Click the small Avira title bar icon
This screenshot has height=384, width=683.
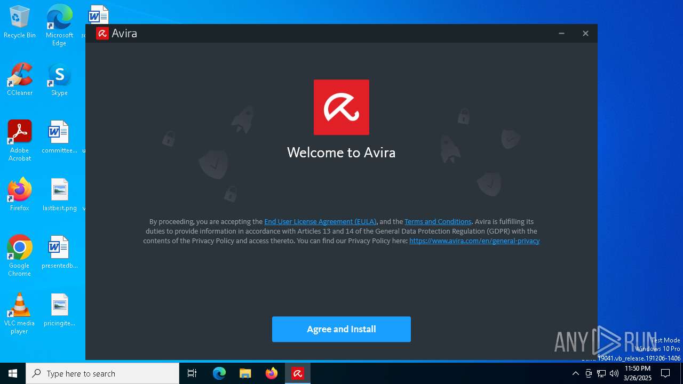pyautogui.click(x=102, y=34)
